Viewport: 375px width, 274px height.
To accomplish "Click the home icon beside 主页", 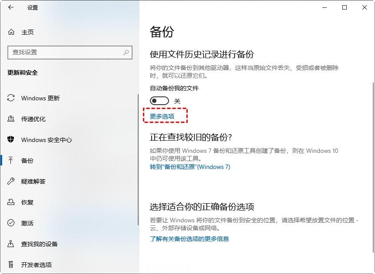I will click(x=11, y=32).
